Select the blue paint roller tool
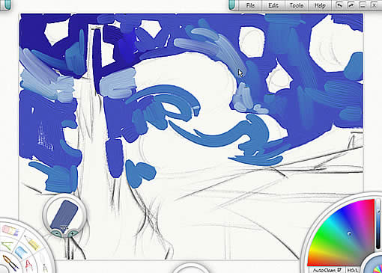The height and width of the screenshot is (273, 382). [x=20, y=251]
